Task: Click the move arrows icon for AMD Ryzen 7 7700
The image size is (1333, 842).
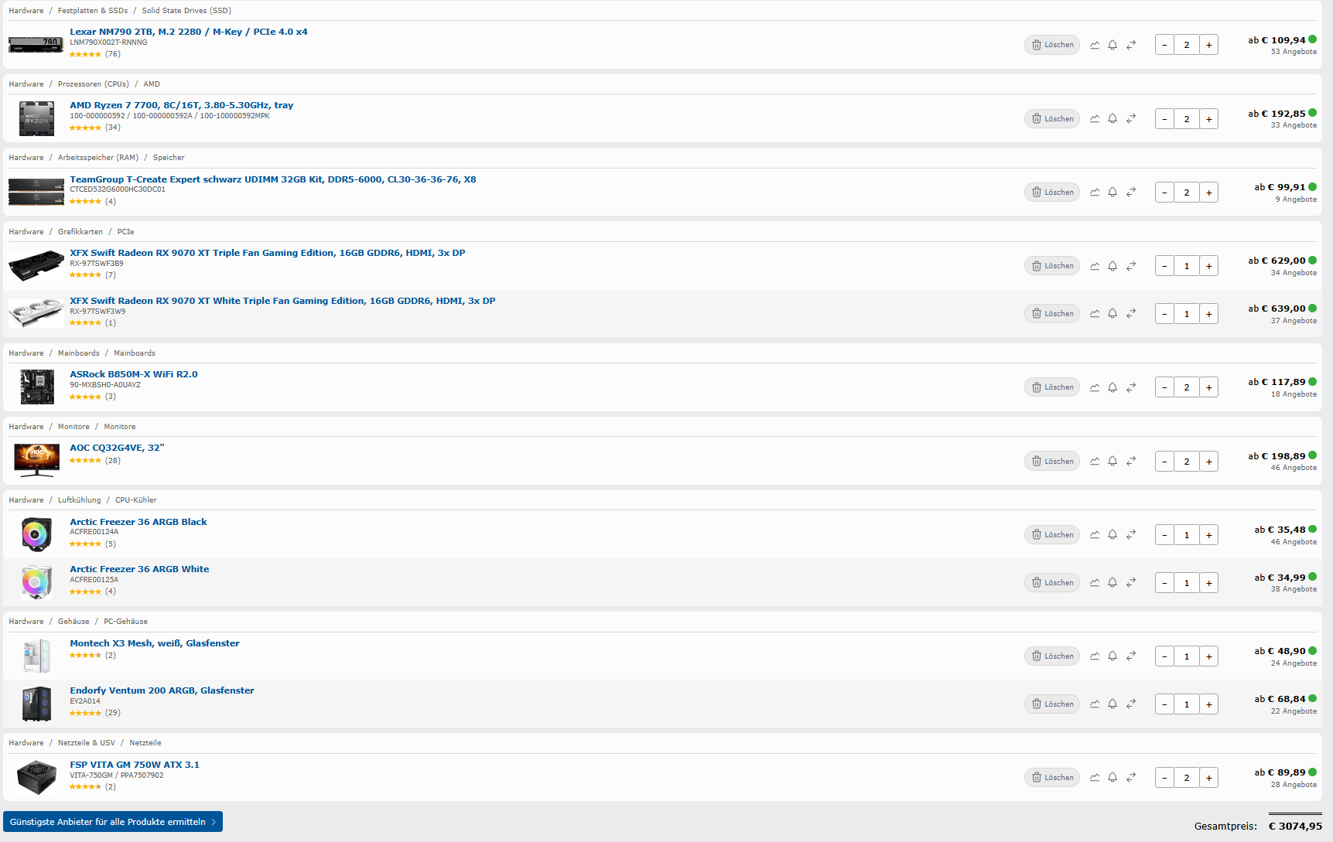Action: coord(1131,119)
